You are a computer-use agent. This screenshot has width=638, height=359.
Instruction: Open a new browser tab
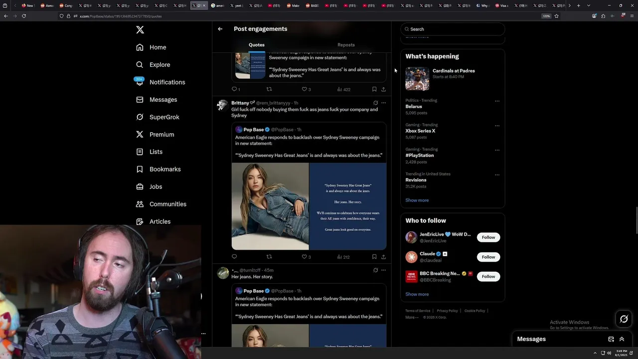(578, 5)
